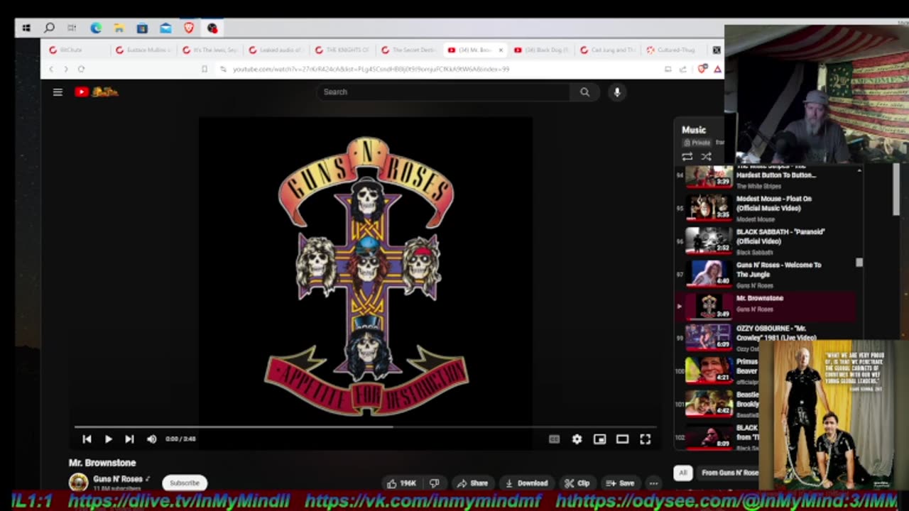Share the video
Image resolution: width=909 pixels, height=511 pixels.
473,483
